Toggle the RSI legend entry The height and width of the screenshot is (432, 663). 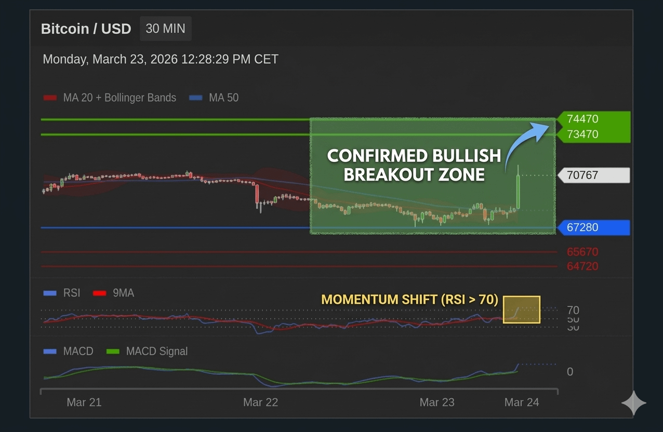pos(62,293)
